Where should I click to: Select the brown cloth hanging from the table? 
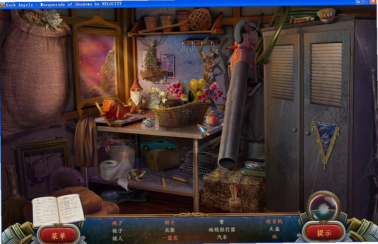(x=86, y=141)
